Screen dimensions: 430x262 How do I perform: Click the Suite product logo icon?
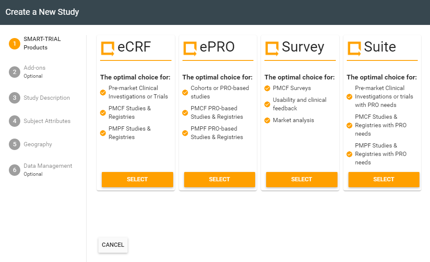(x=354, y=49)
